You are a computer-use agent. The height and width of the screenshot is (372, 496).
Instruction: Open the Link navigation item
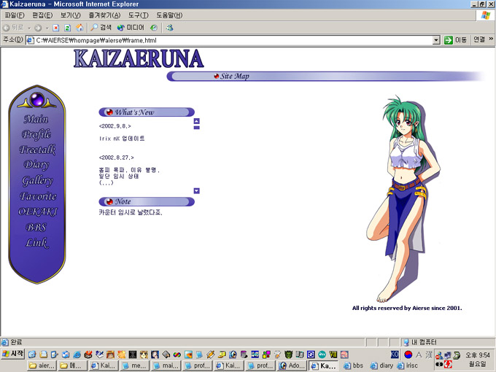[36, 243]
